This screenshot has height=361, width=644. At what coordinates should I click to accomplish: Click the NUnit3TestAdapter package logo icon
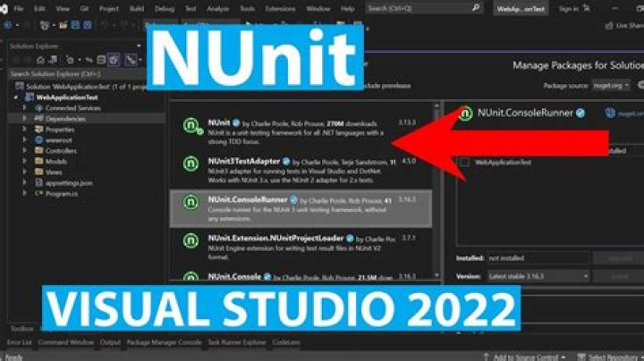coord(191,164)
